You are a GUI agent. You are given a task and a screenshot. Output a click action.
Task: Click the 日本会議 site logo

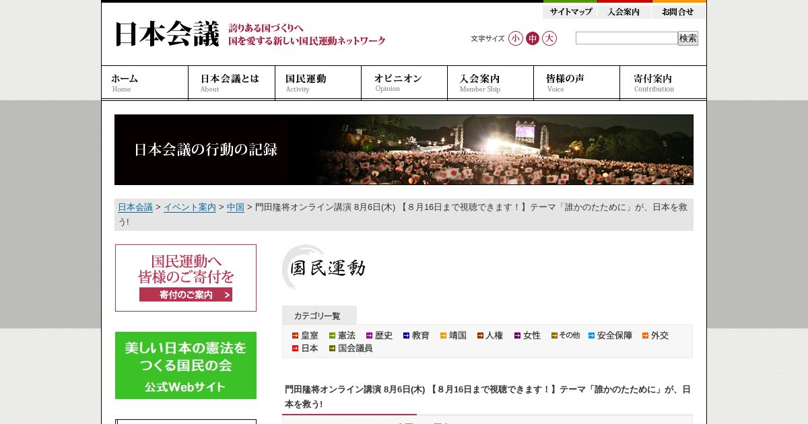tap(167, 34)
